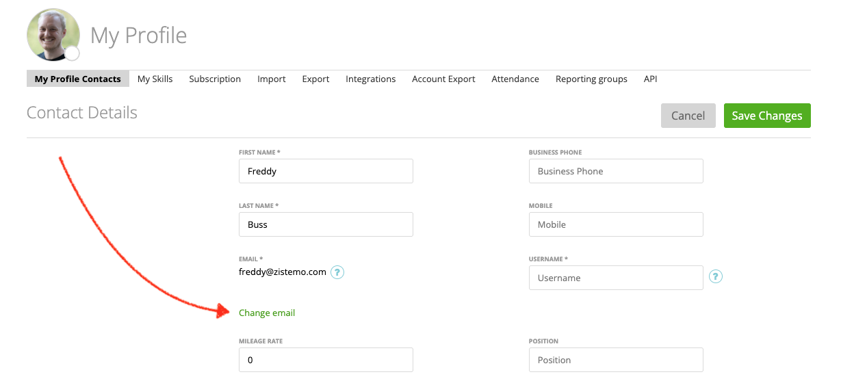Open the Reporting groups tab
This screenshot has width=867, height=381.
pos(591,79)
